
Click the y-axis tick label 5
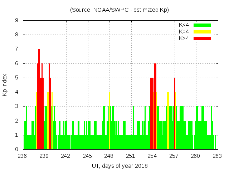(x=17, y=78)
